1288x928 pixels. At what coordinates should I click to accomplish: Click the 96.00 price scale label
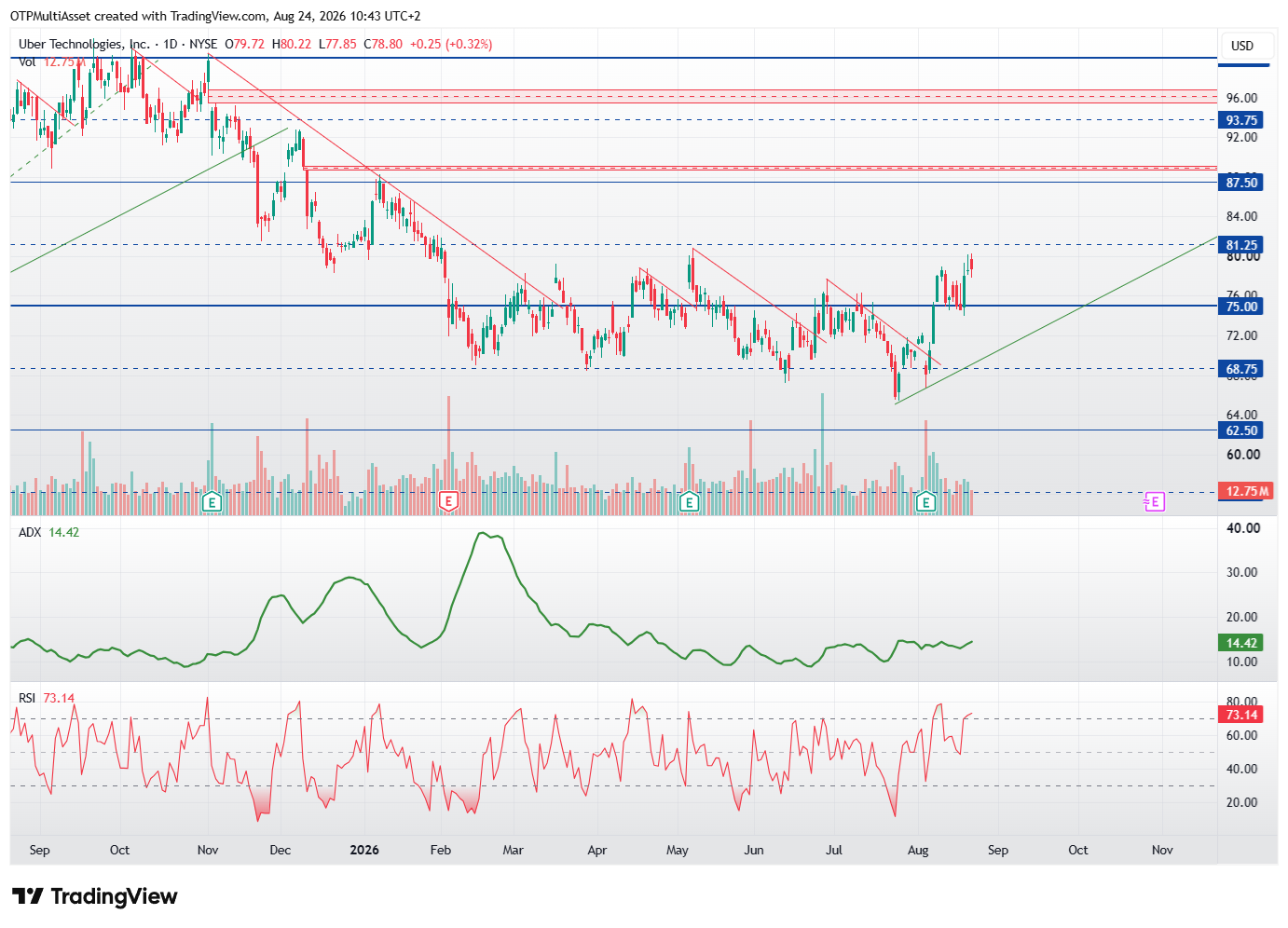pos(1241,98)
